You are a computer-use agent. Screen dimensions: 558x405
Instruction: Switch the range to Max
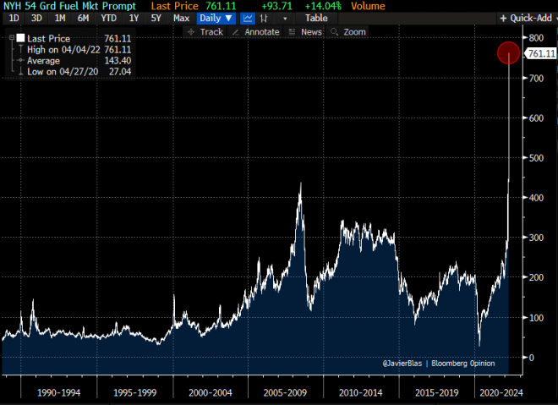coord(181,18)
